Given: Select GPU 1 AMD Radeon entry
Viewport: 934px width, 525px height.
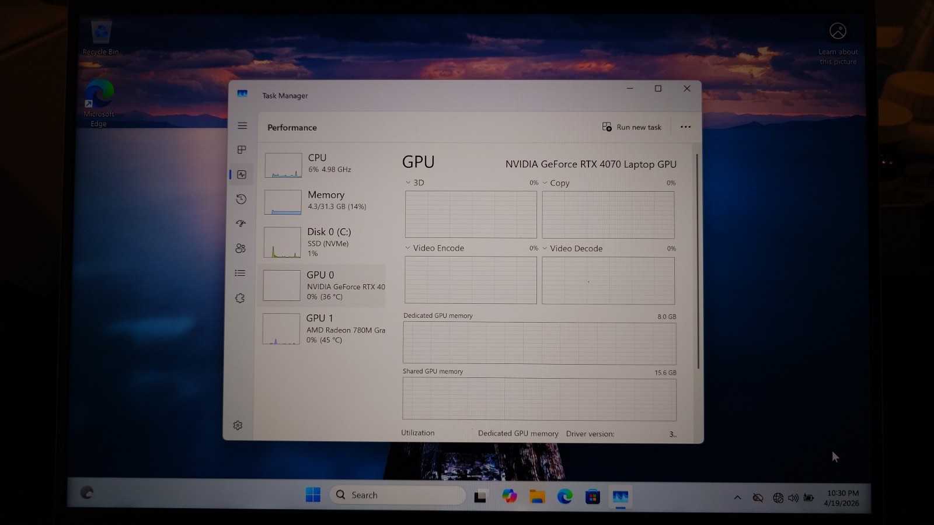Looking at the screenshot, I should pyautogui.click(x=322, y=328).
